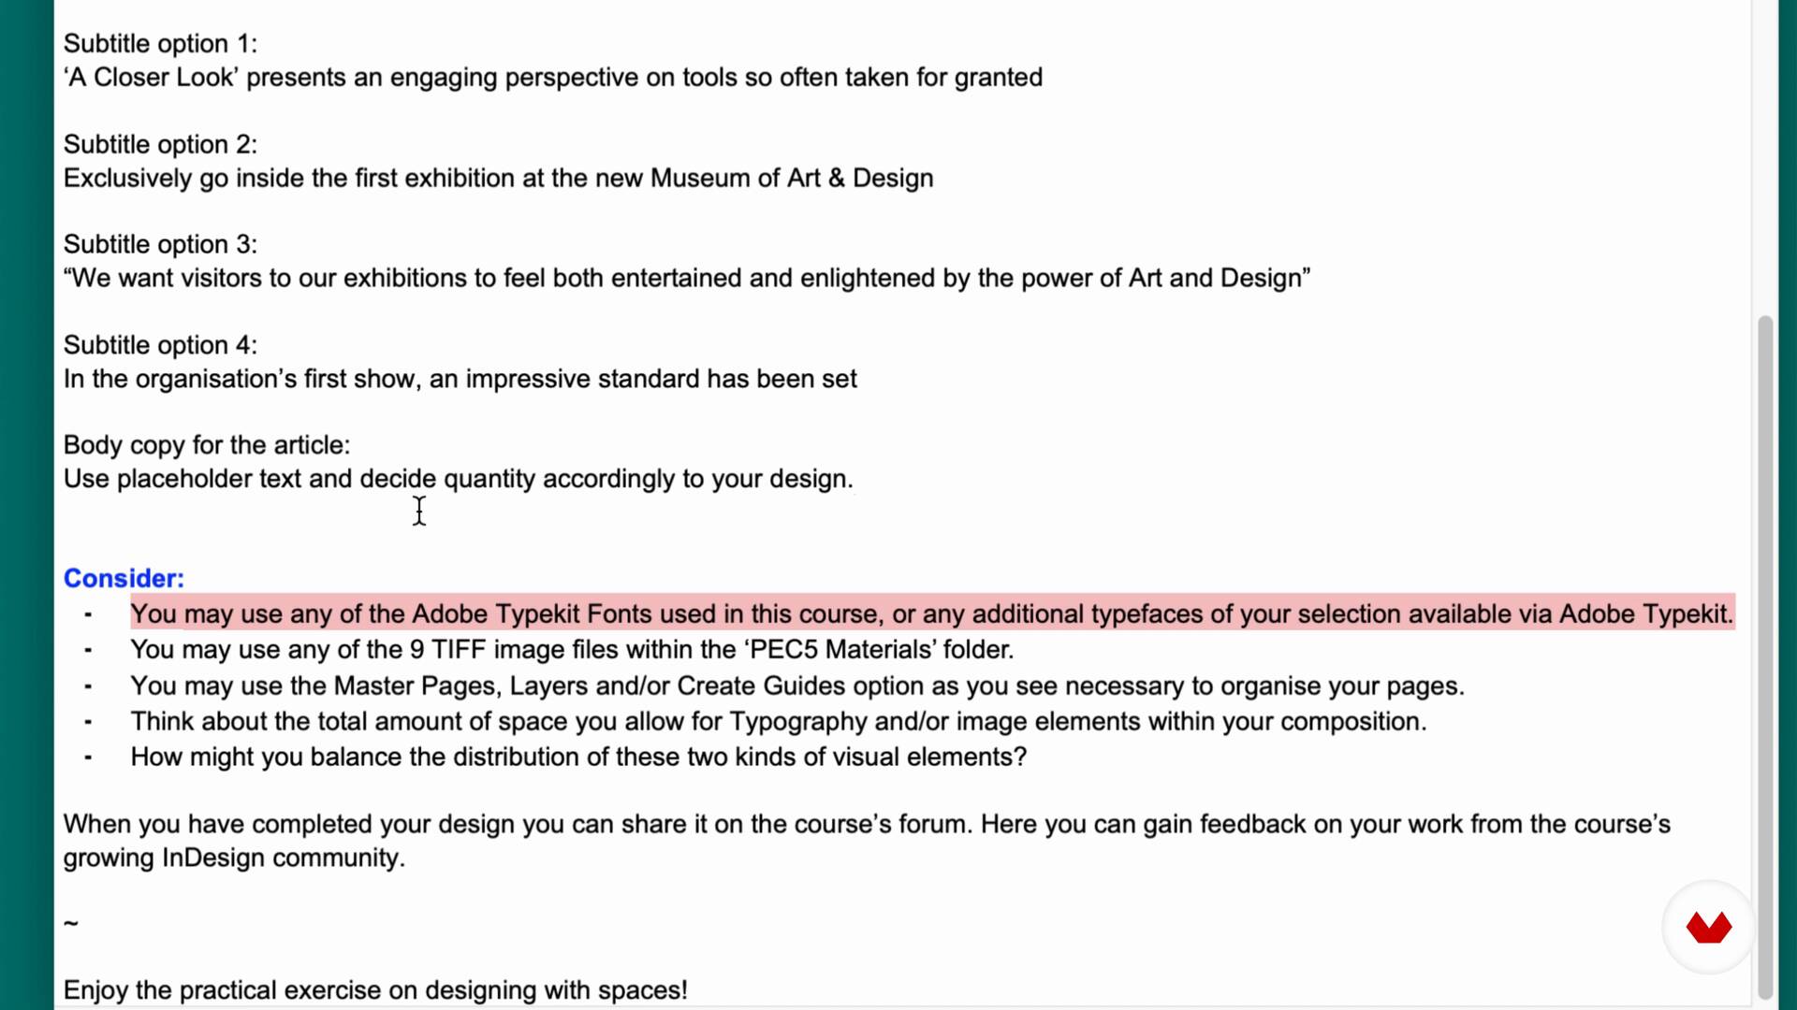Click the 'Subtitle option 4:' label
This screenshot has height=1010, width=1797.
tap(160, 346)
